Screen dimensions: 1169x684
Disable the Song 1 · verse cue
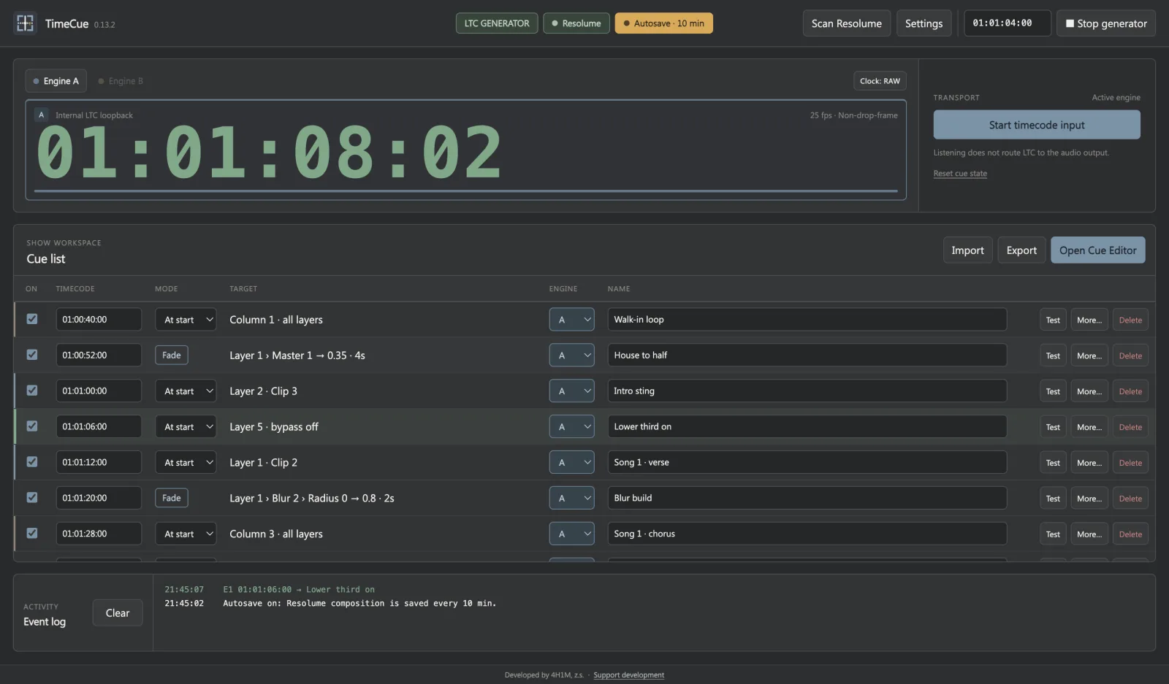click(32, 462)
